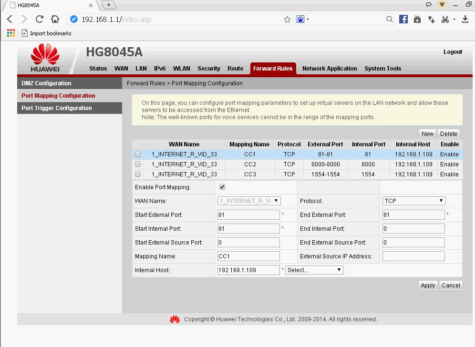Tick the checkbox for CC3 mapping row
Image resolution: width=475 pixels, height=347 pixels.
(138, 174)
